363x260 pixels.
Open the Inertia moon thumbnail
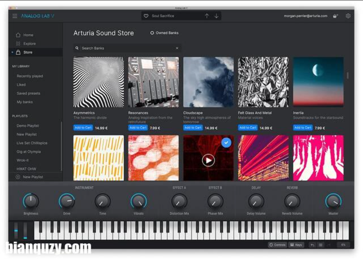(x=318, y=82)
